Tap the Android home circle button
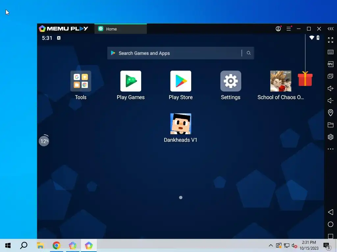This screenshot has width=337, height=252. [330, 224]
